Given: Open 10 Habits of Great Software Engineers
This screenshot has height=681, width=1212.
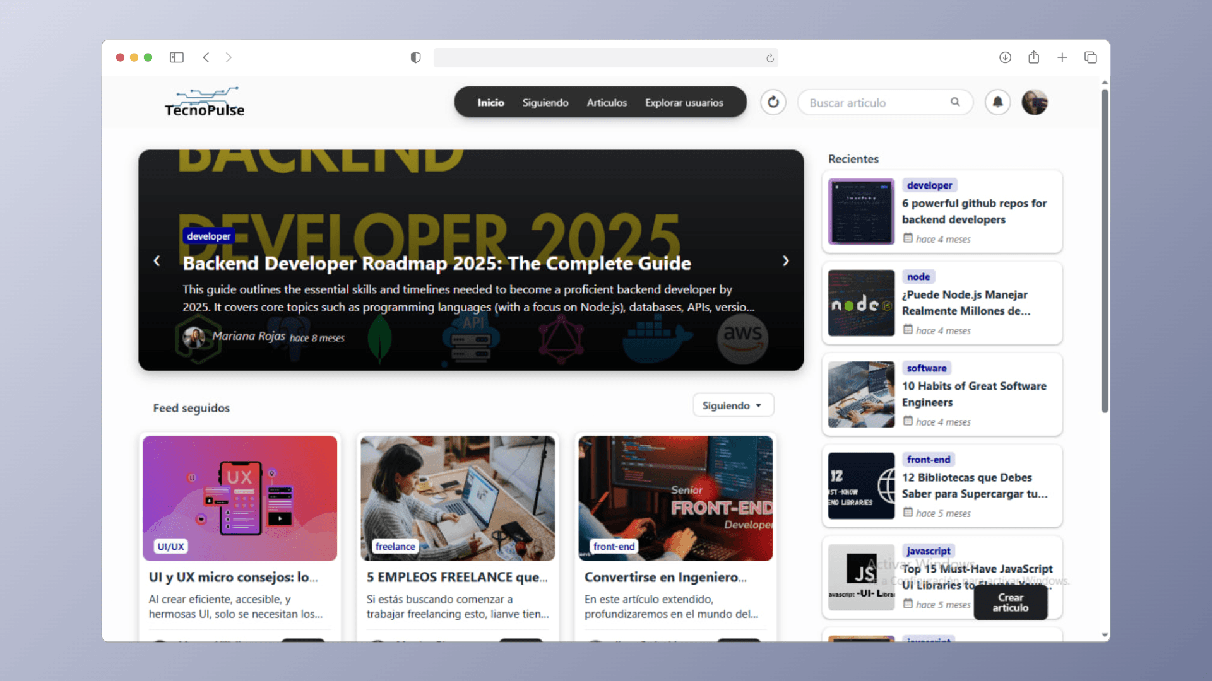Looking at the screenshot, I should click(x=974, y=394).
